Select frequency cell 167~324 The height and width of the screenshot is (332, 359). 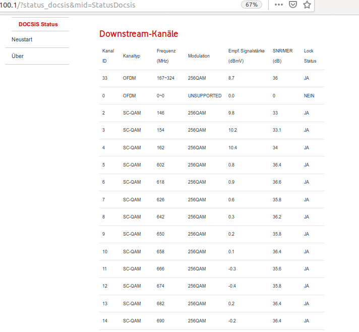coord(165,78)
